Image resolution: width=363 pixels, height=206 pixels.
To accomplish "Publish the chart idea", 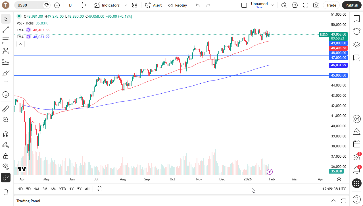I will (x=352, y=5).
